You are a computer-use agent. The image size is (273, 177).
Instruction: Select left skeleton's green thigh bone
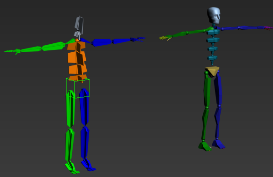71,109
